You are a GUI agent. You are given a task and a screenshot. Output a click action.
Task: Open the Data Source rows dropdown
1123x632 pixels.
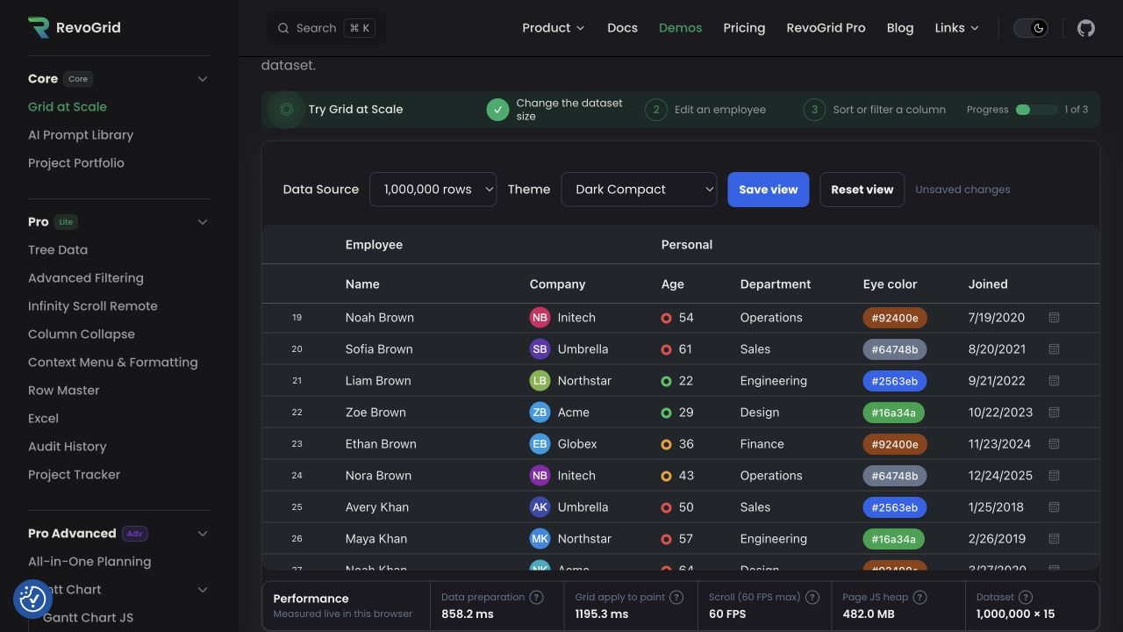433,190
